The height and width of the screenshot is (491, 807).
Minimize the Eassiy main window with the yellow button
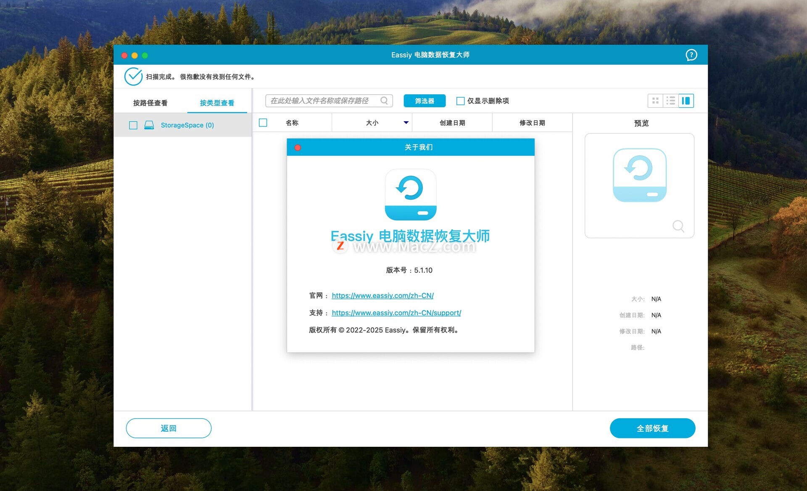click(134, 56)
